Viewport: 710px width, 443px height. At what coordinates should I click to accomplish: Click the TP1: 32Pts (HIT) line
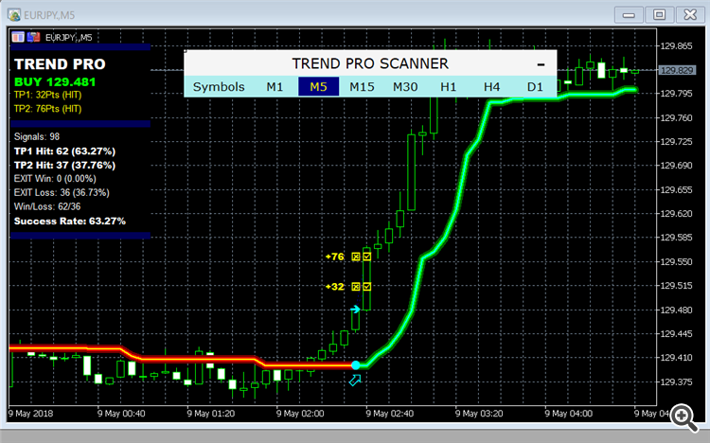pyautogui.click(x=47, y=95)
